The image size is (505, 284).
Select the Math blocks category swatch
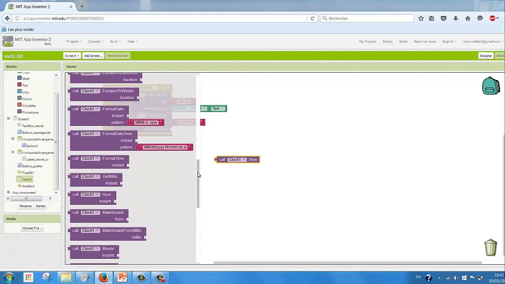coord(19,78)
